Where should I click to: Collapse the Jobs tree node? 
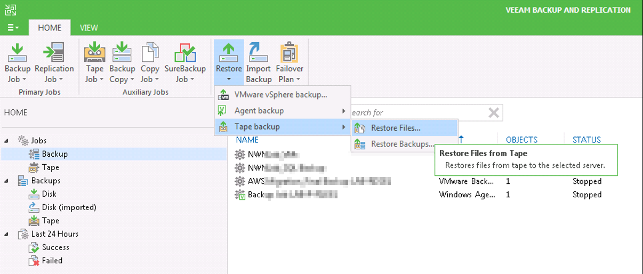coord(6,141)
